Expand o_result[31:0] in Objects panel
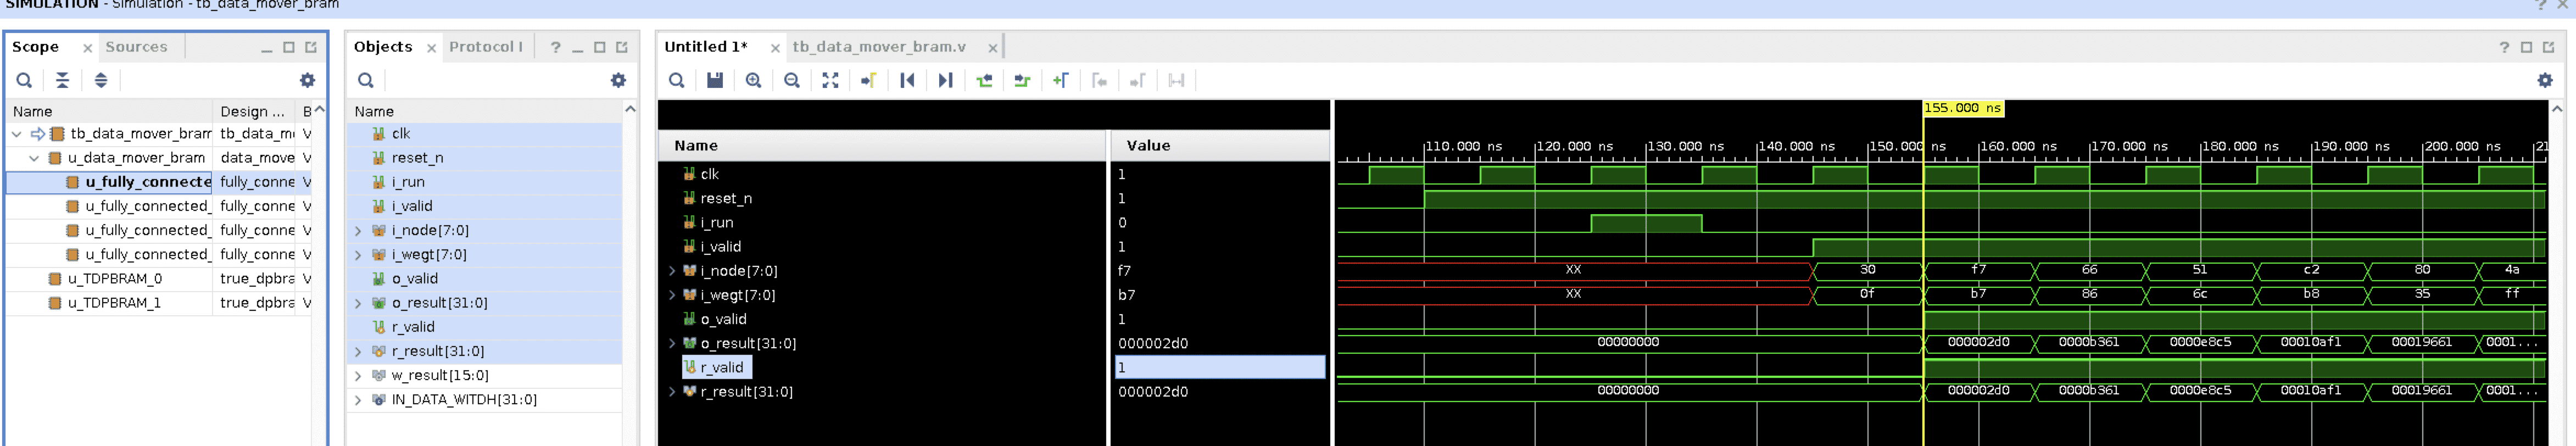The height and width of the screenshot is (446, 2576). pyautogui.click(x=358, y=303)
